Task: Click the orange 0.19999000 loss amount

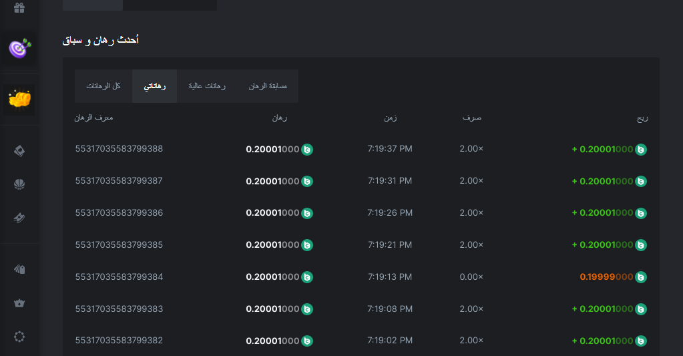Action: click(606, 277)
